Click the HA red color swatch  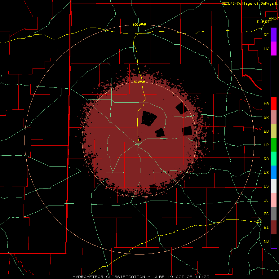click(x=274, y=104)
